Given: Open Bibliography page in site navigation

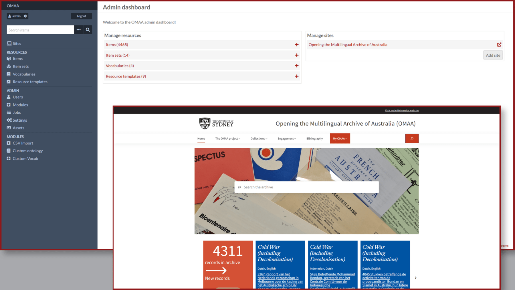Looking at the screenshot, I should point(314,139).
